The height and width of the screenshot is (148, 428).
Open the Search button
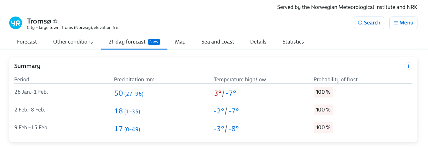[369, 23]
